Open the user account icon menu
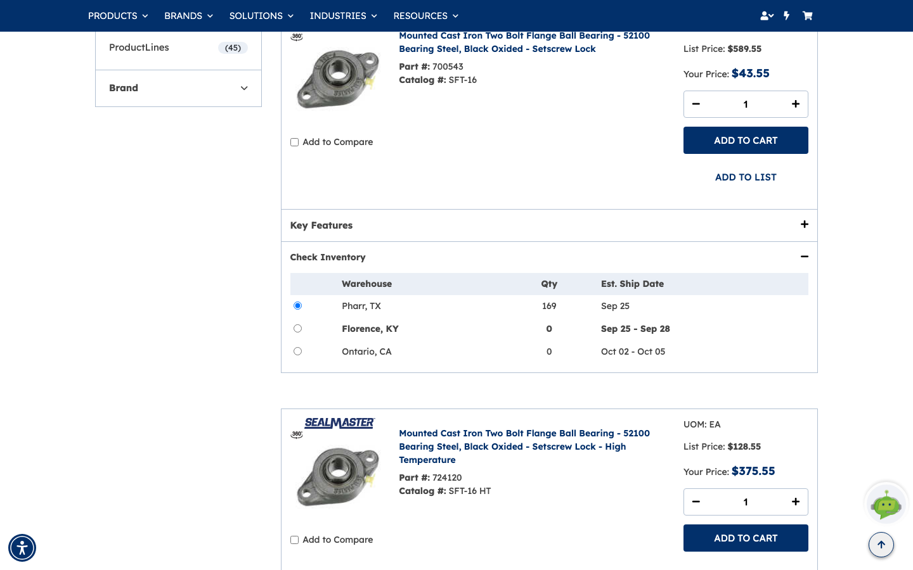 [767, 16]
